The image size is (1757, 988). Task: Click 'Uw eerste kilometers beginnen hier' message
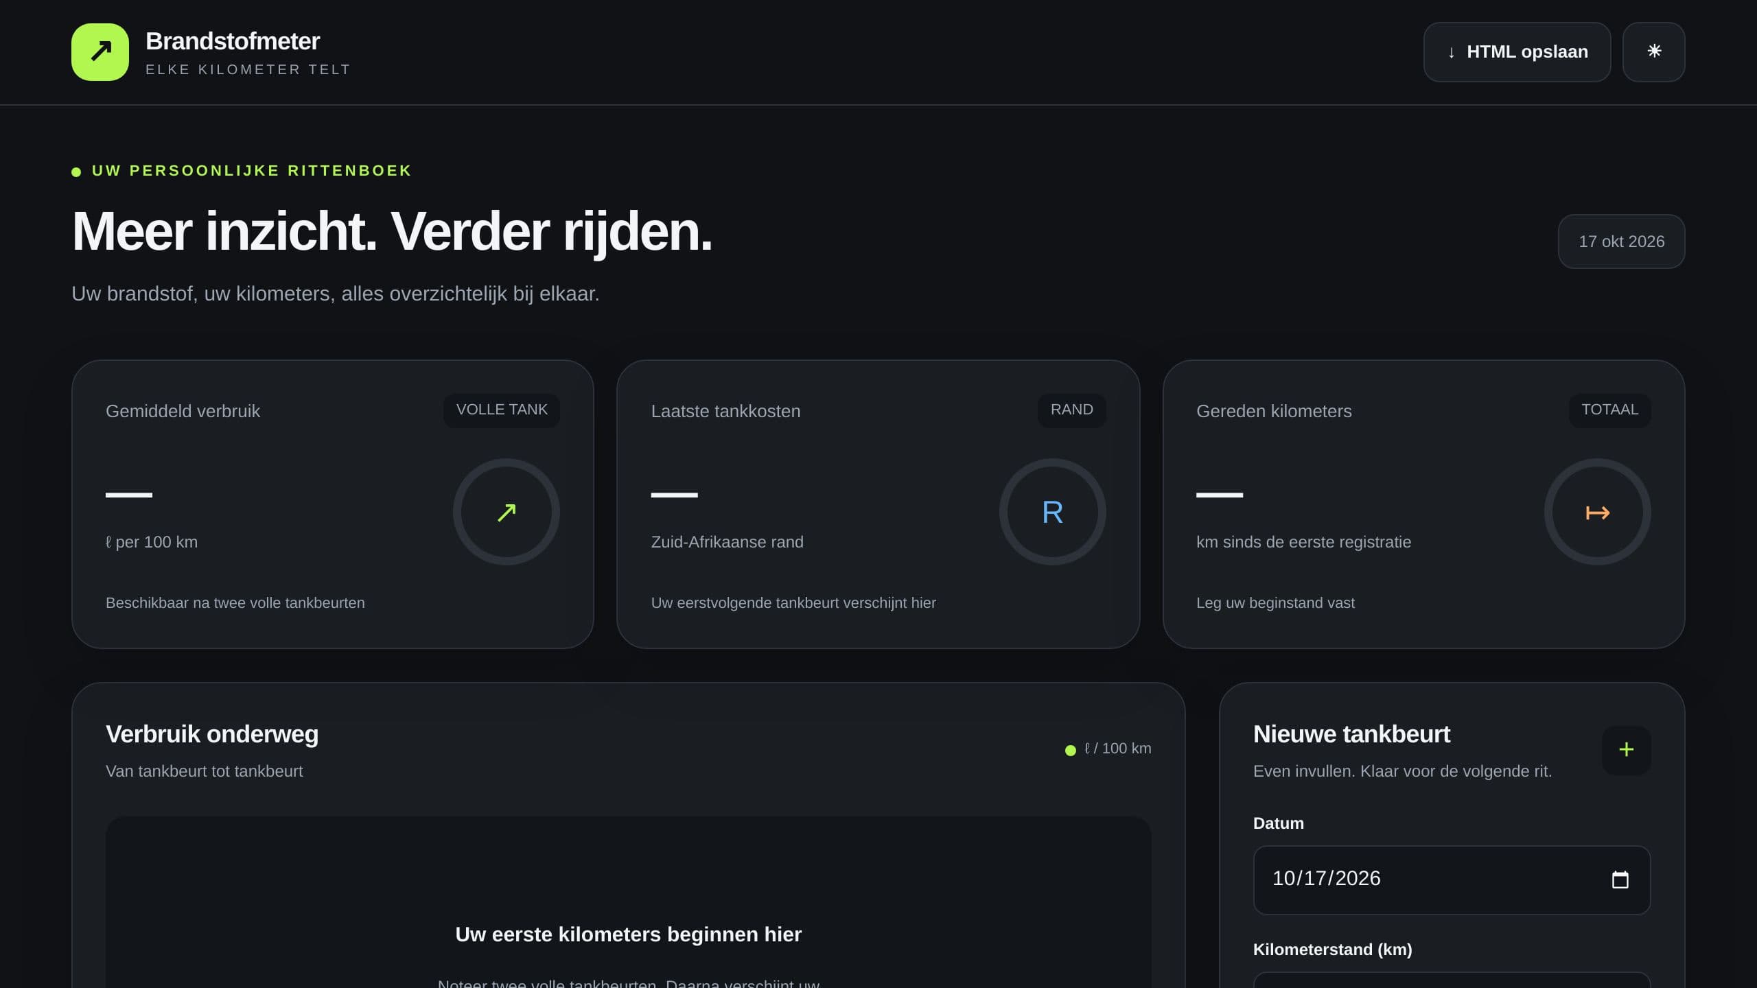(x=628, y=934)
